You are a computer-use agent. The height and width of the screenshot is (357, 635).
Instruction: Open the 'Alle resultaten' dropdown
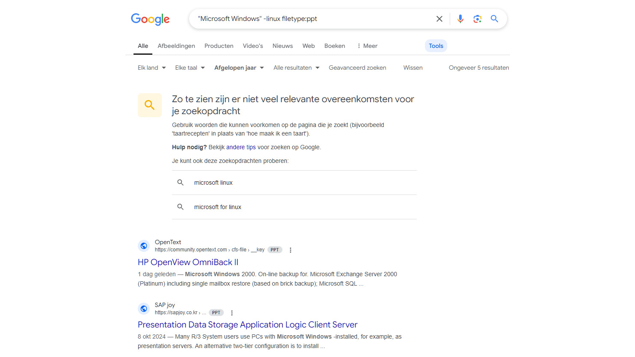pyautogui.click(x=296, y=68)
